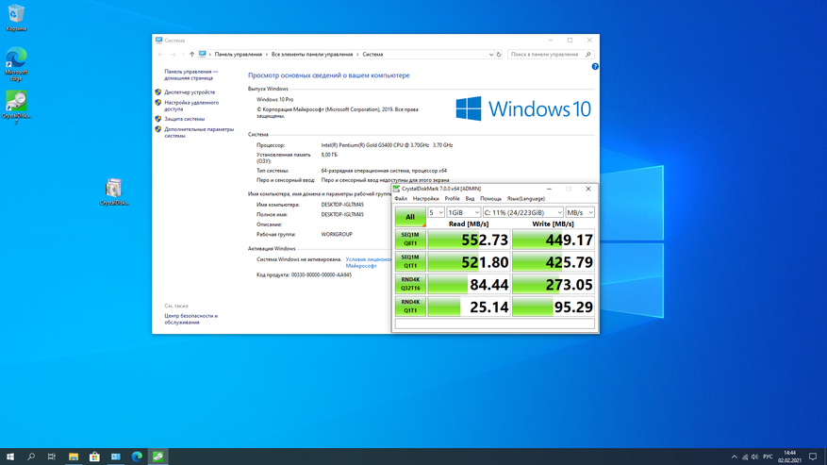Open the Windows Start menu
The height and width of the screenshot is (465, 827).
(10, 457)
